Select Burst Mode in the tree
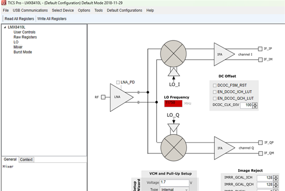 [x=23, y=52]
